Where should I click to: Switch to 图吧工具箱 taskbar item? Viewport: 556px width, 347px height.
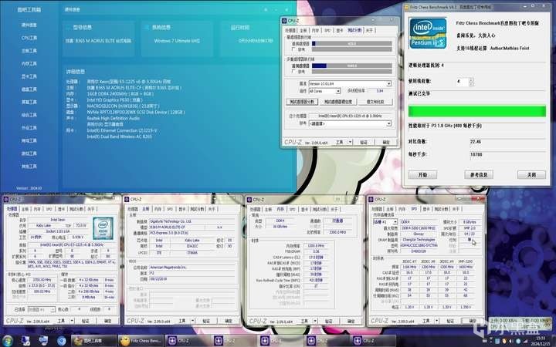[x=94, y=341]
